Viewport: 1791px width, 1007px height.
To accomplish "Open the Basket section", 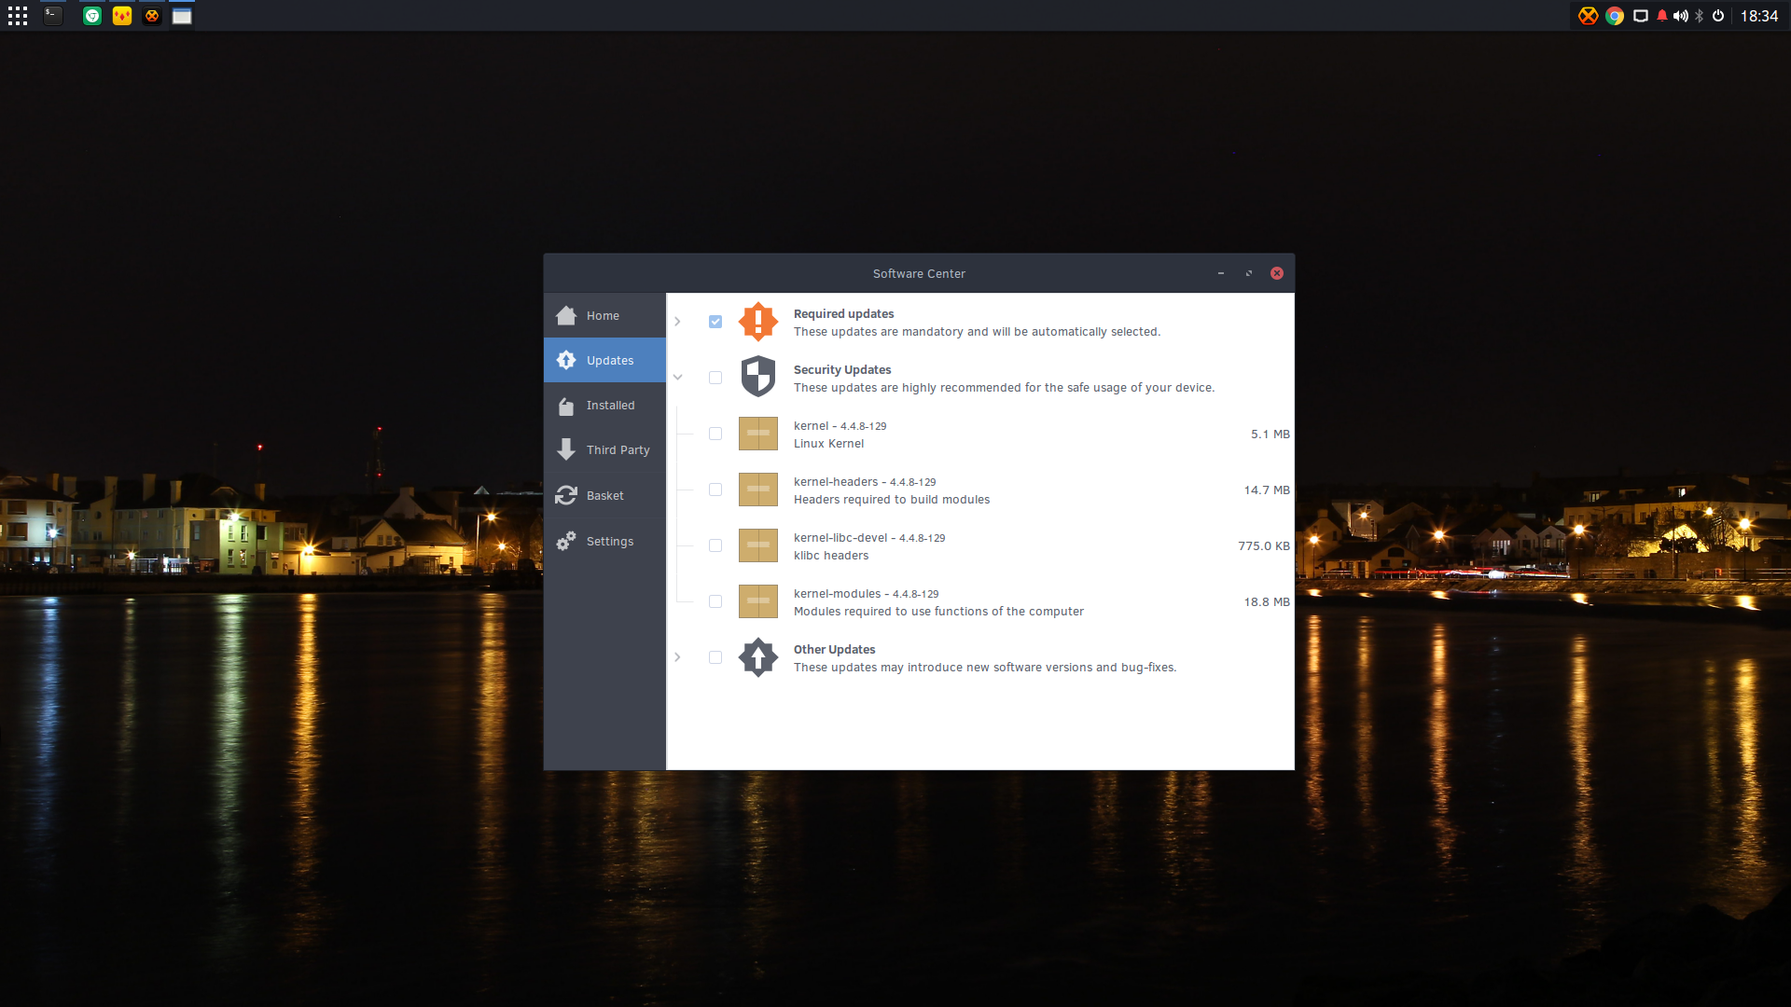I will (x=604, y=495).
